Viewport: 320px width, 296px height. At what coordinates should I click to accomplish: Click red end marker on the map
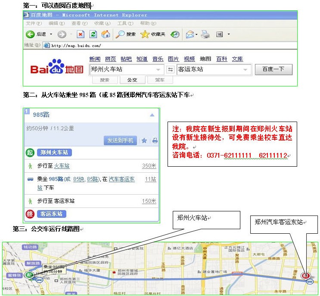point(306,276)
